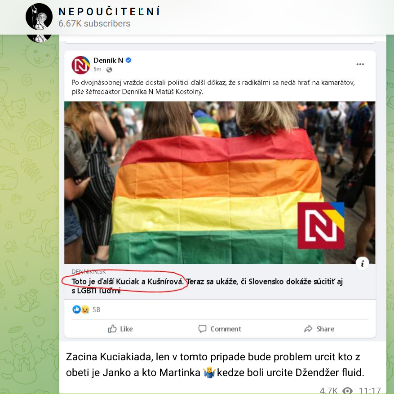Click the DENNIKN.SK source link
The height and width of the screenshot is (394, 394).
coord(89,272)
